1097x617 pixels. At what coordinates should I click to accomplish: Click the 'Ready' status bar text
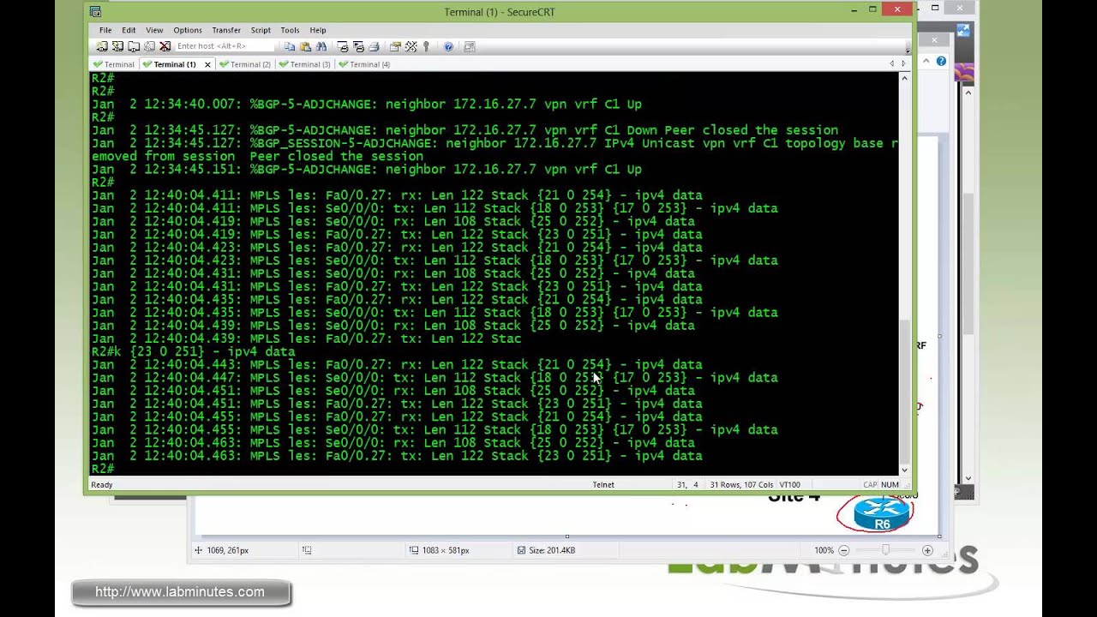pyautogui.click(x=102, y=485)
